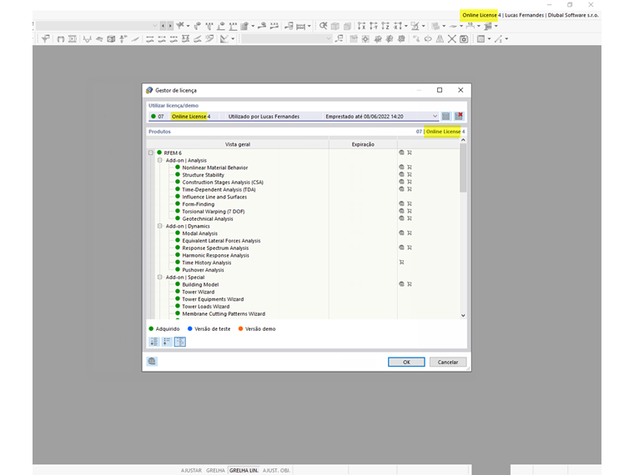Image resolution: width=634 pixels, height=475 pixels.
Task: Click cart icon for Torsional Warping
Action: click(410, 211)
